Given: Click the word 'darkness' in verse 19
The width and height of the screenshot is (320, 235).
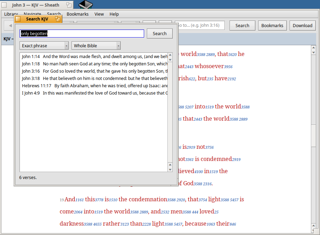Looking at the screenshot, I should click(72, 224).
